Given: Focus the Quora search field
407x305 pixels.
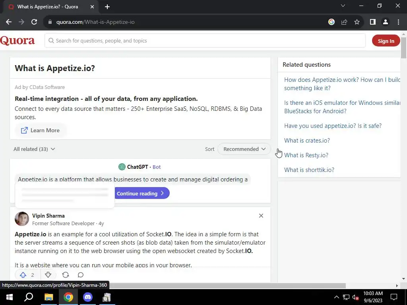Looking at the screenshot, I should [x=205, y=41].
